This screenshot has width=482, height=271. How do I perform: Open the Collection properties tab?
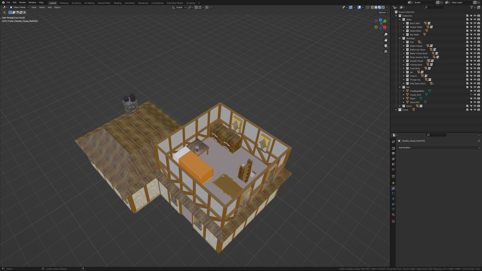393,176
